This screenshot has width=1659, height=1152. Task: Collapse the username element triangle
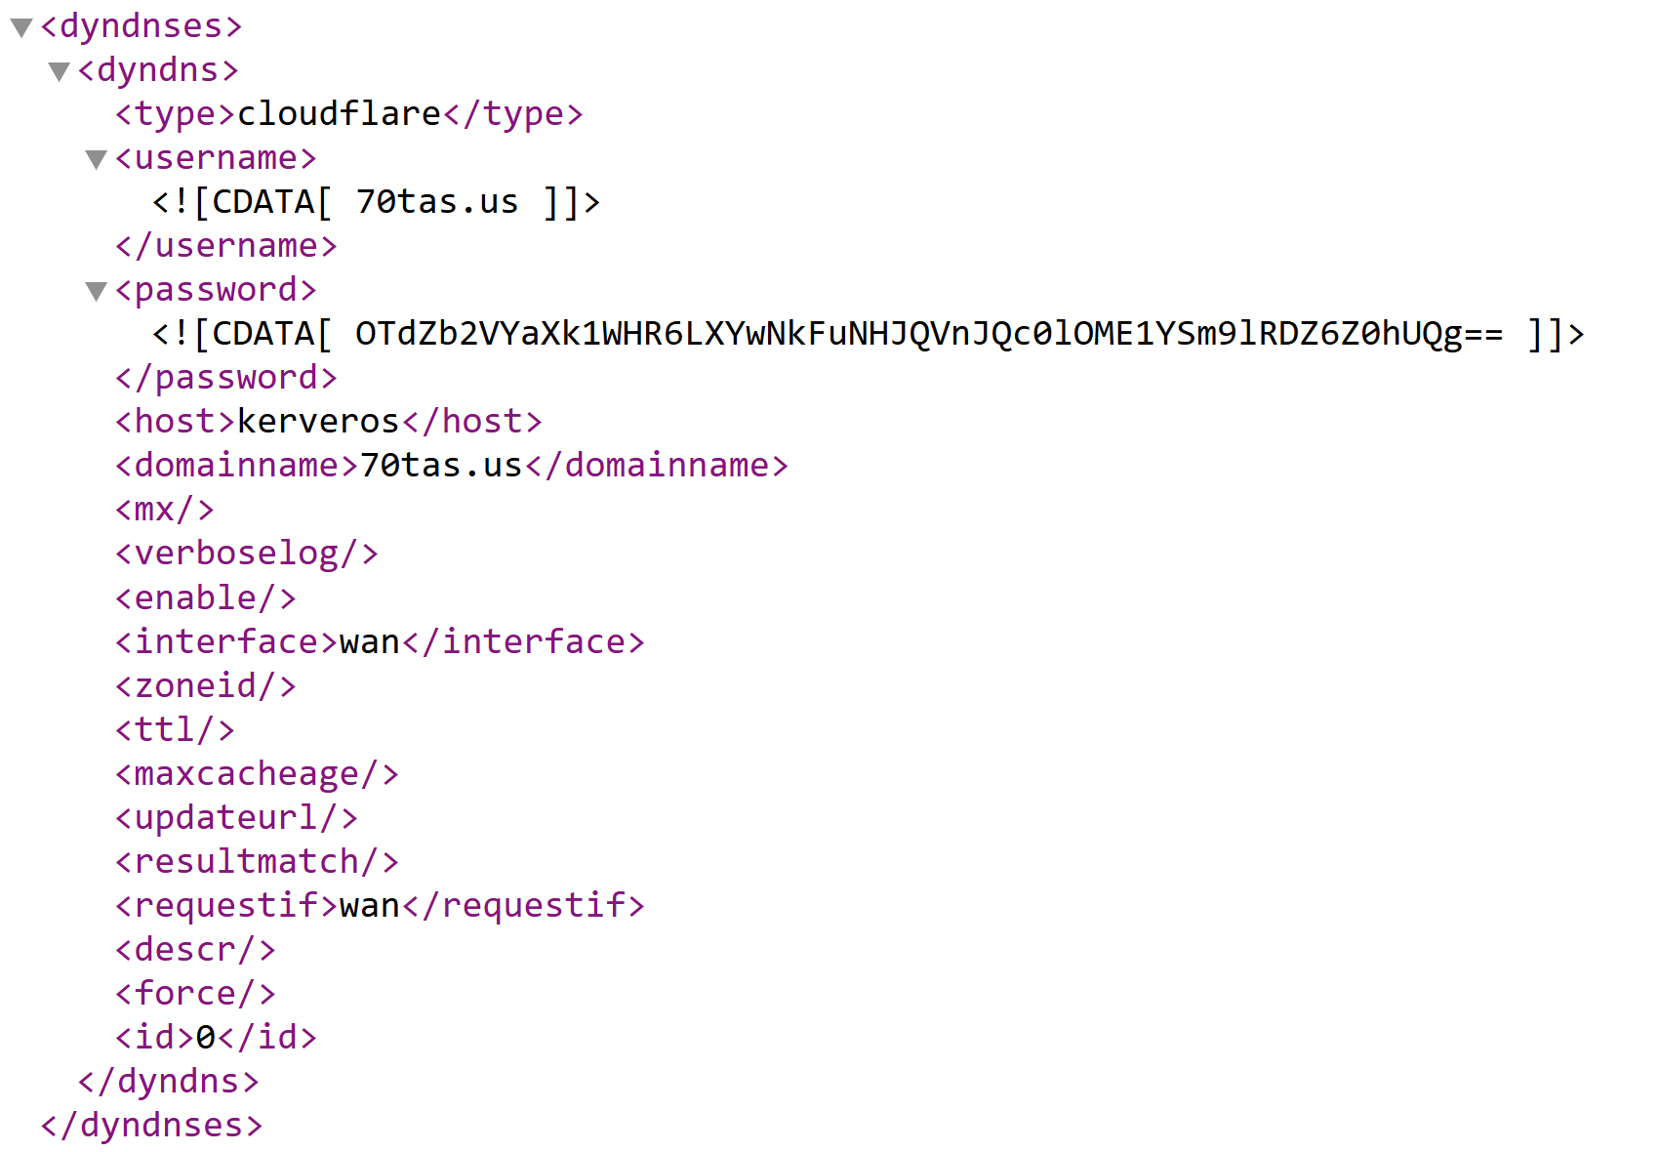pyautogui.click(x=96, y=159)
